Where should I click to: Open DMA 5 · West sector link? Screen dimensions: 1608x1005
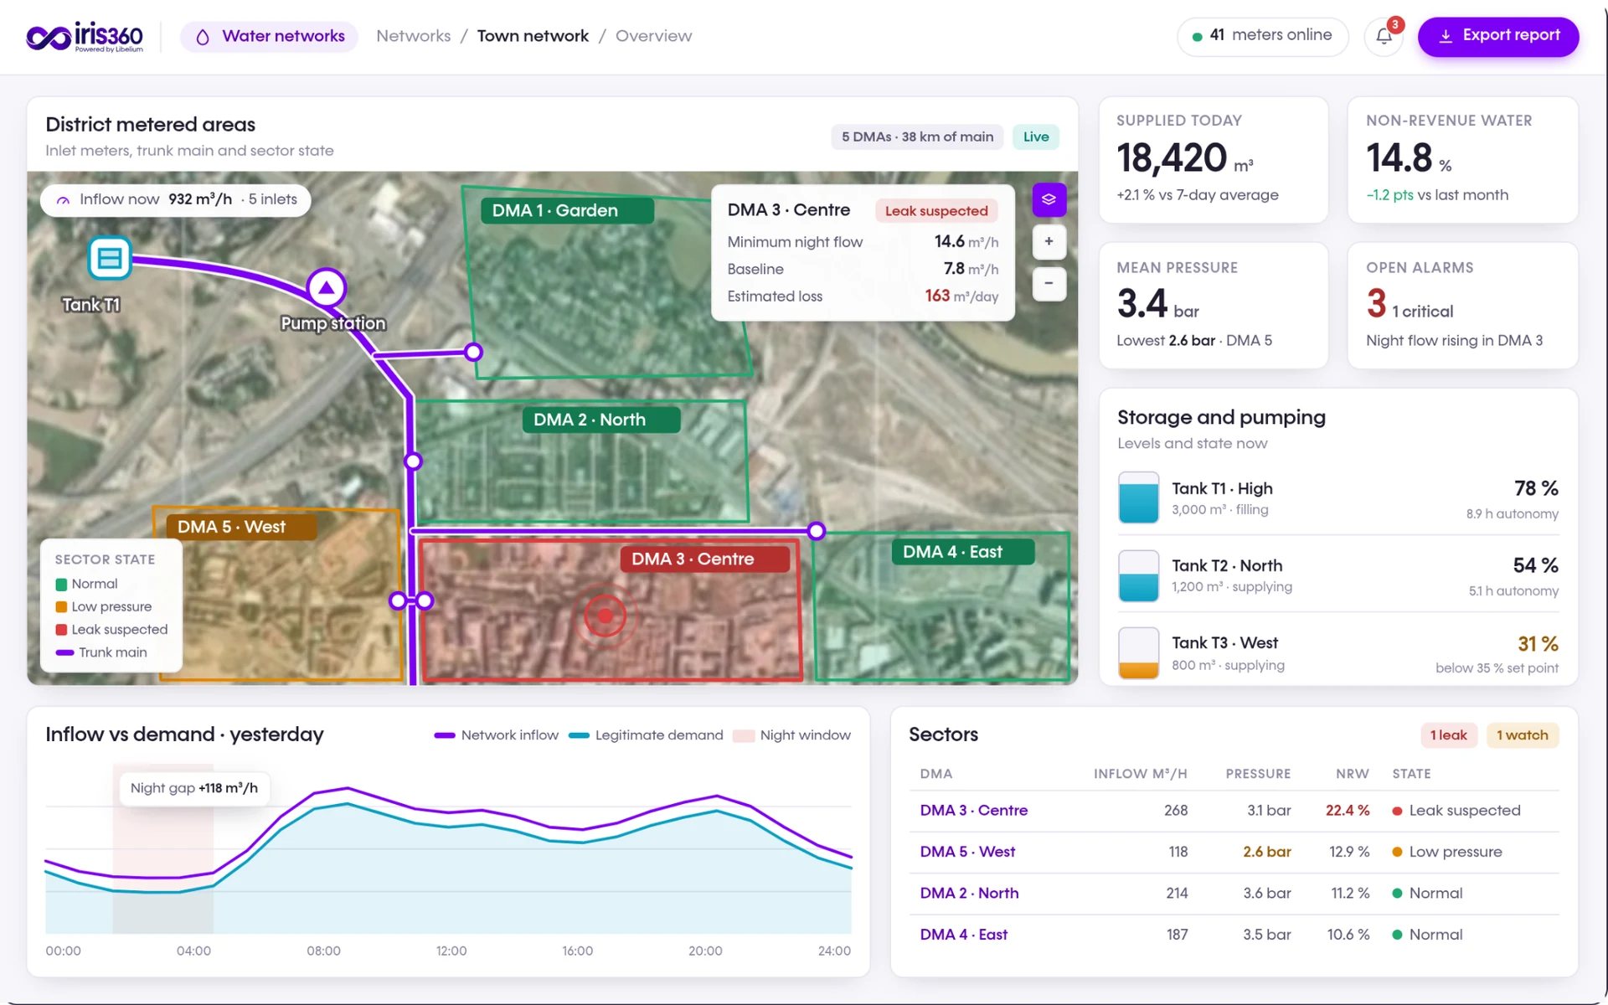967,852
